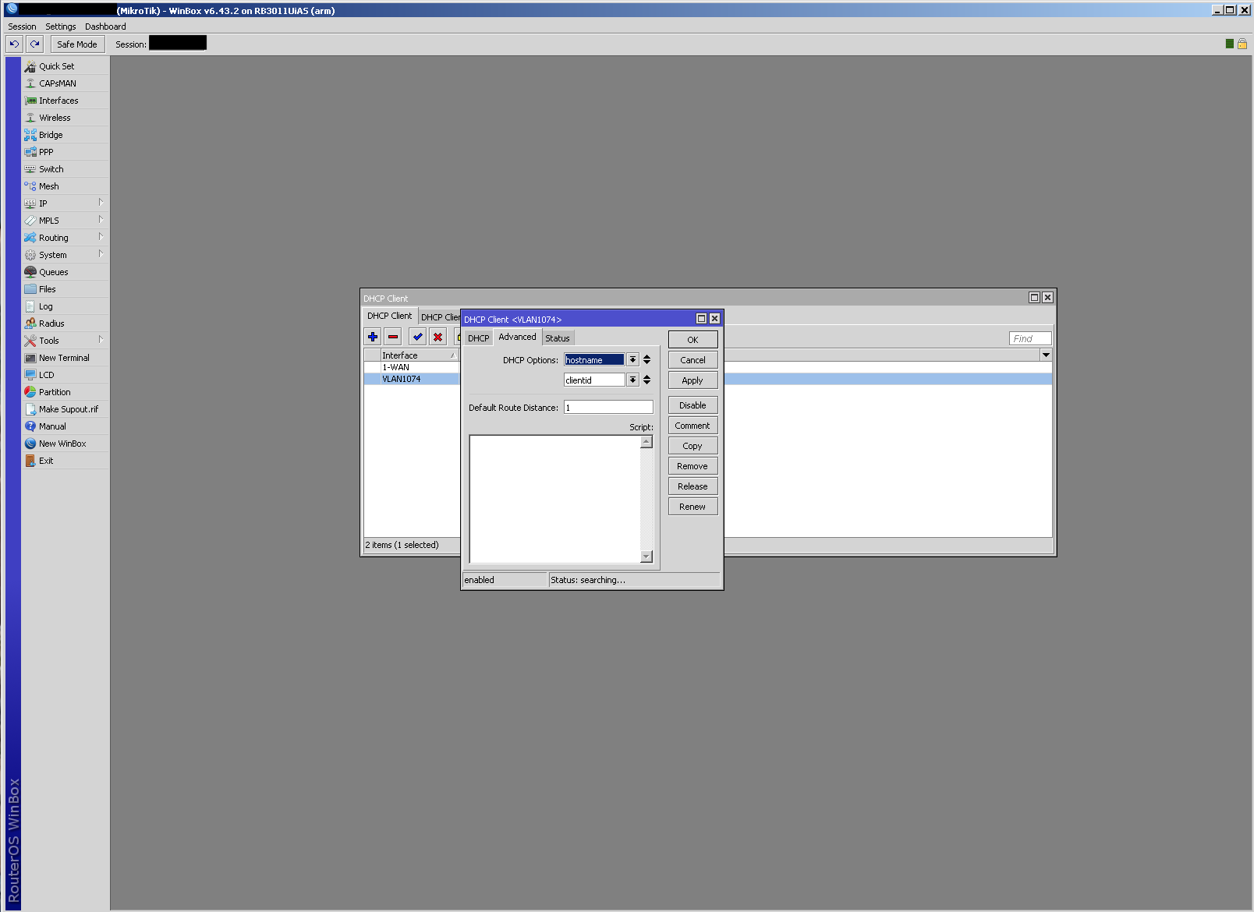Switch to the Status tab in dialog
Screen dimensions: 1254x912
click(558, 338)
